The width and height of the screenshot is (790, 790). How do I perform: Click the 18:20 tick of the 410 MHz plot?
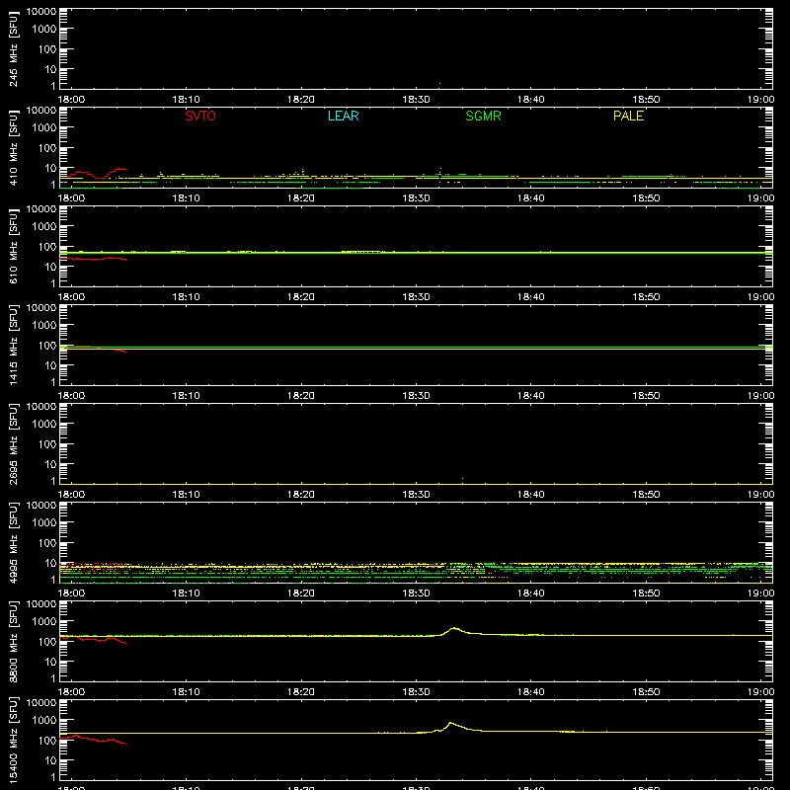tap(301, 198)
